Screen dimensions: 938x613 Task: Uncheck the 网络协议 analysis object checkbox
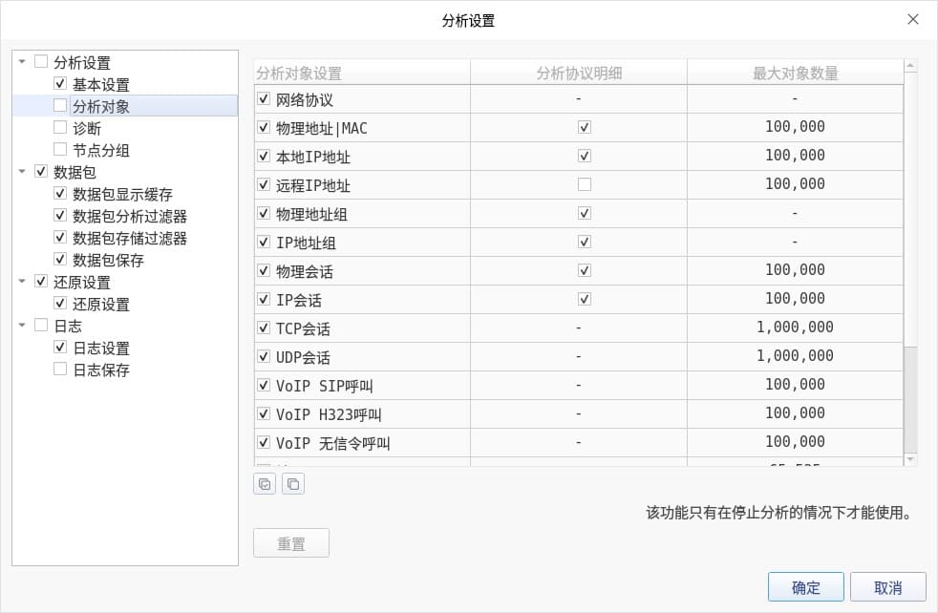click(x=264, y=98)
